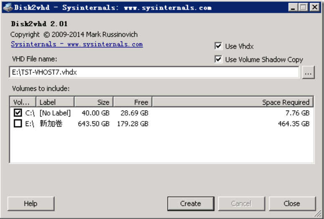This screenshot has height=219, width=324.
Task: Click the 464.35 GB space required value
Action: coord(294,124)
